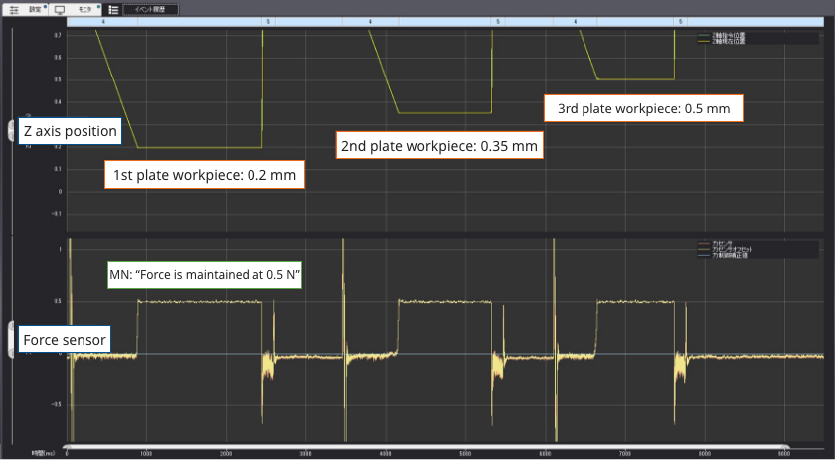Click the 'Force sensor' label
Viewport: 835px width, 460px height.
pyautogui.click(x=64, y=341)
